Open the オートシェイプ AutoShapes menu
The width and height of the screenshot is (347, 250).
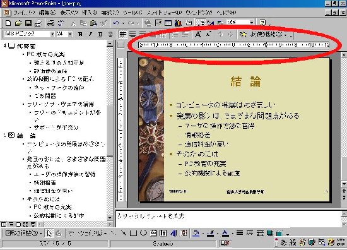click(87, 233)
